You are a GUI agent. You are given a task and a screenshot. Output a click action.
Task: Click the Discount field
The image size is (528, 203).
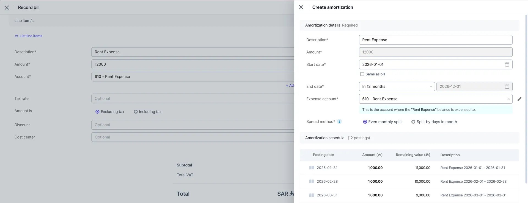coord(193,125)
